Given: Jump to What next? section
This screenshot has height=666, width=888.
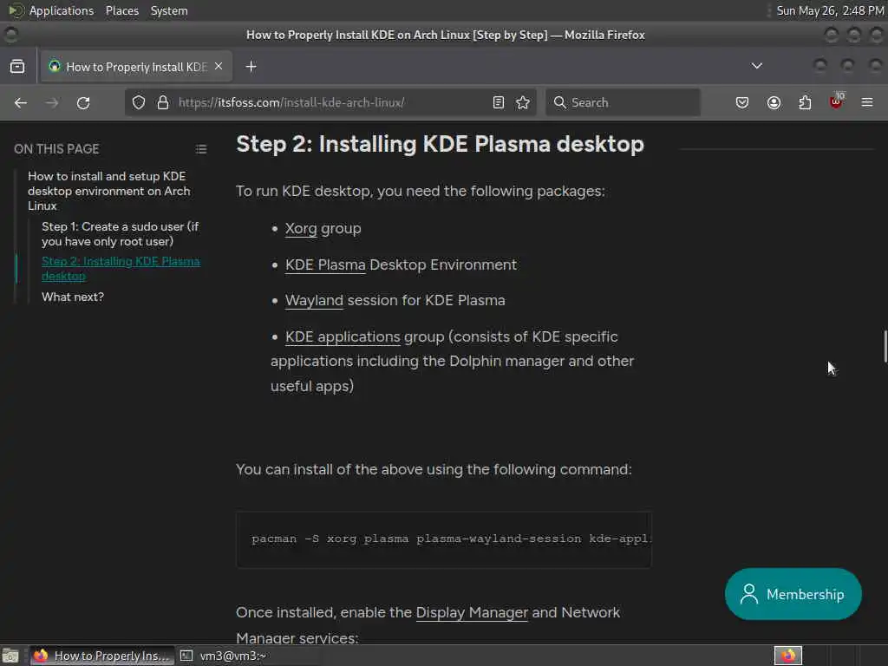Looking at the screenshot, I should (73, 297).
